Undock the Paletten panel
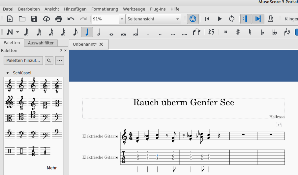The width and height of the screenshot is (298, 175). click(x=61, y=50)
